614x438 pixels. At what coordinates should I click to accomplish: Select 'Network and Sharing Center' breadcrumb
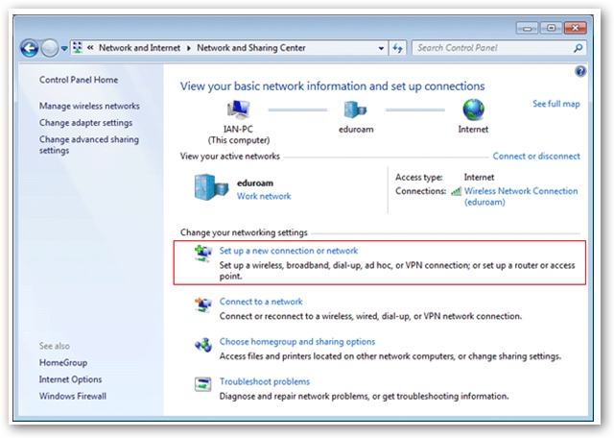251,48
